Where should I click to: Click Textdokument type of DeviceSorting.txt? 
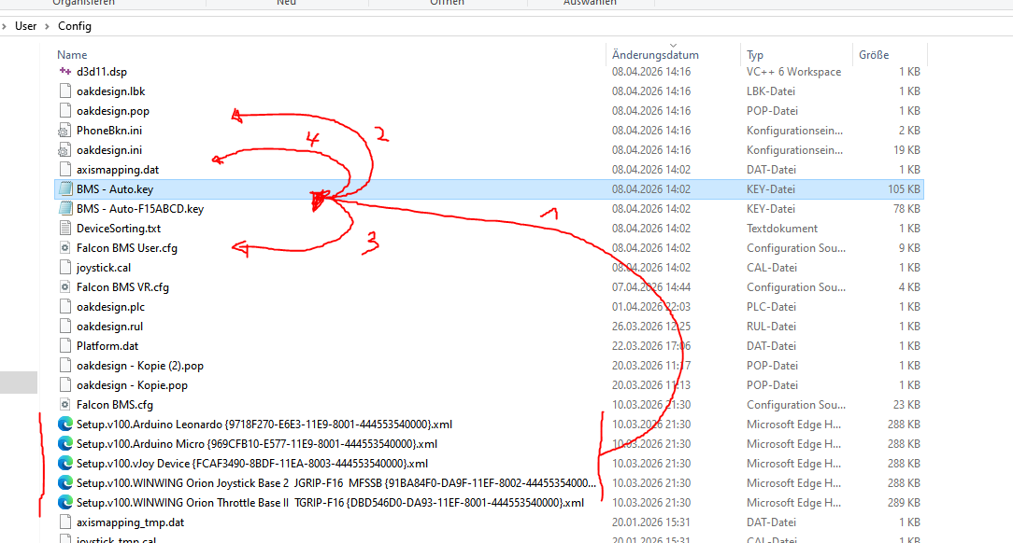pos(782,229)
